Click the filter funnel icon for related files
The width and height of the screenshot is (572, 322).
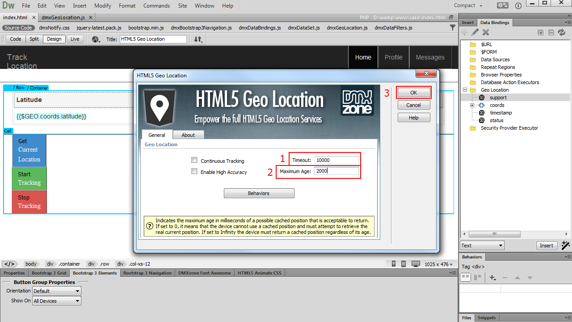(453, 28)
